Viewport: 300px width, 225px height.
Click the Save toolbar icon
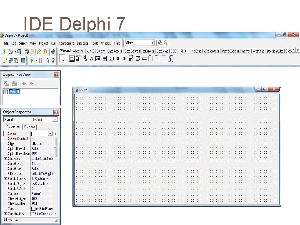(19, 52)
